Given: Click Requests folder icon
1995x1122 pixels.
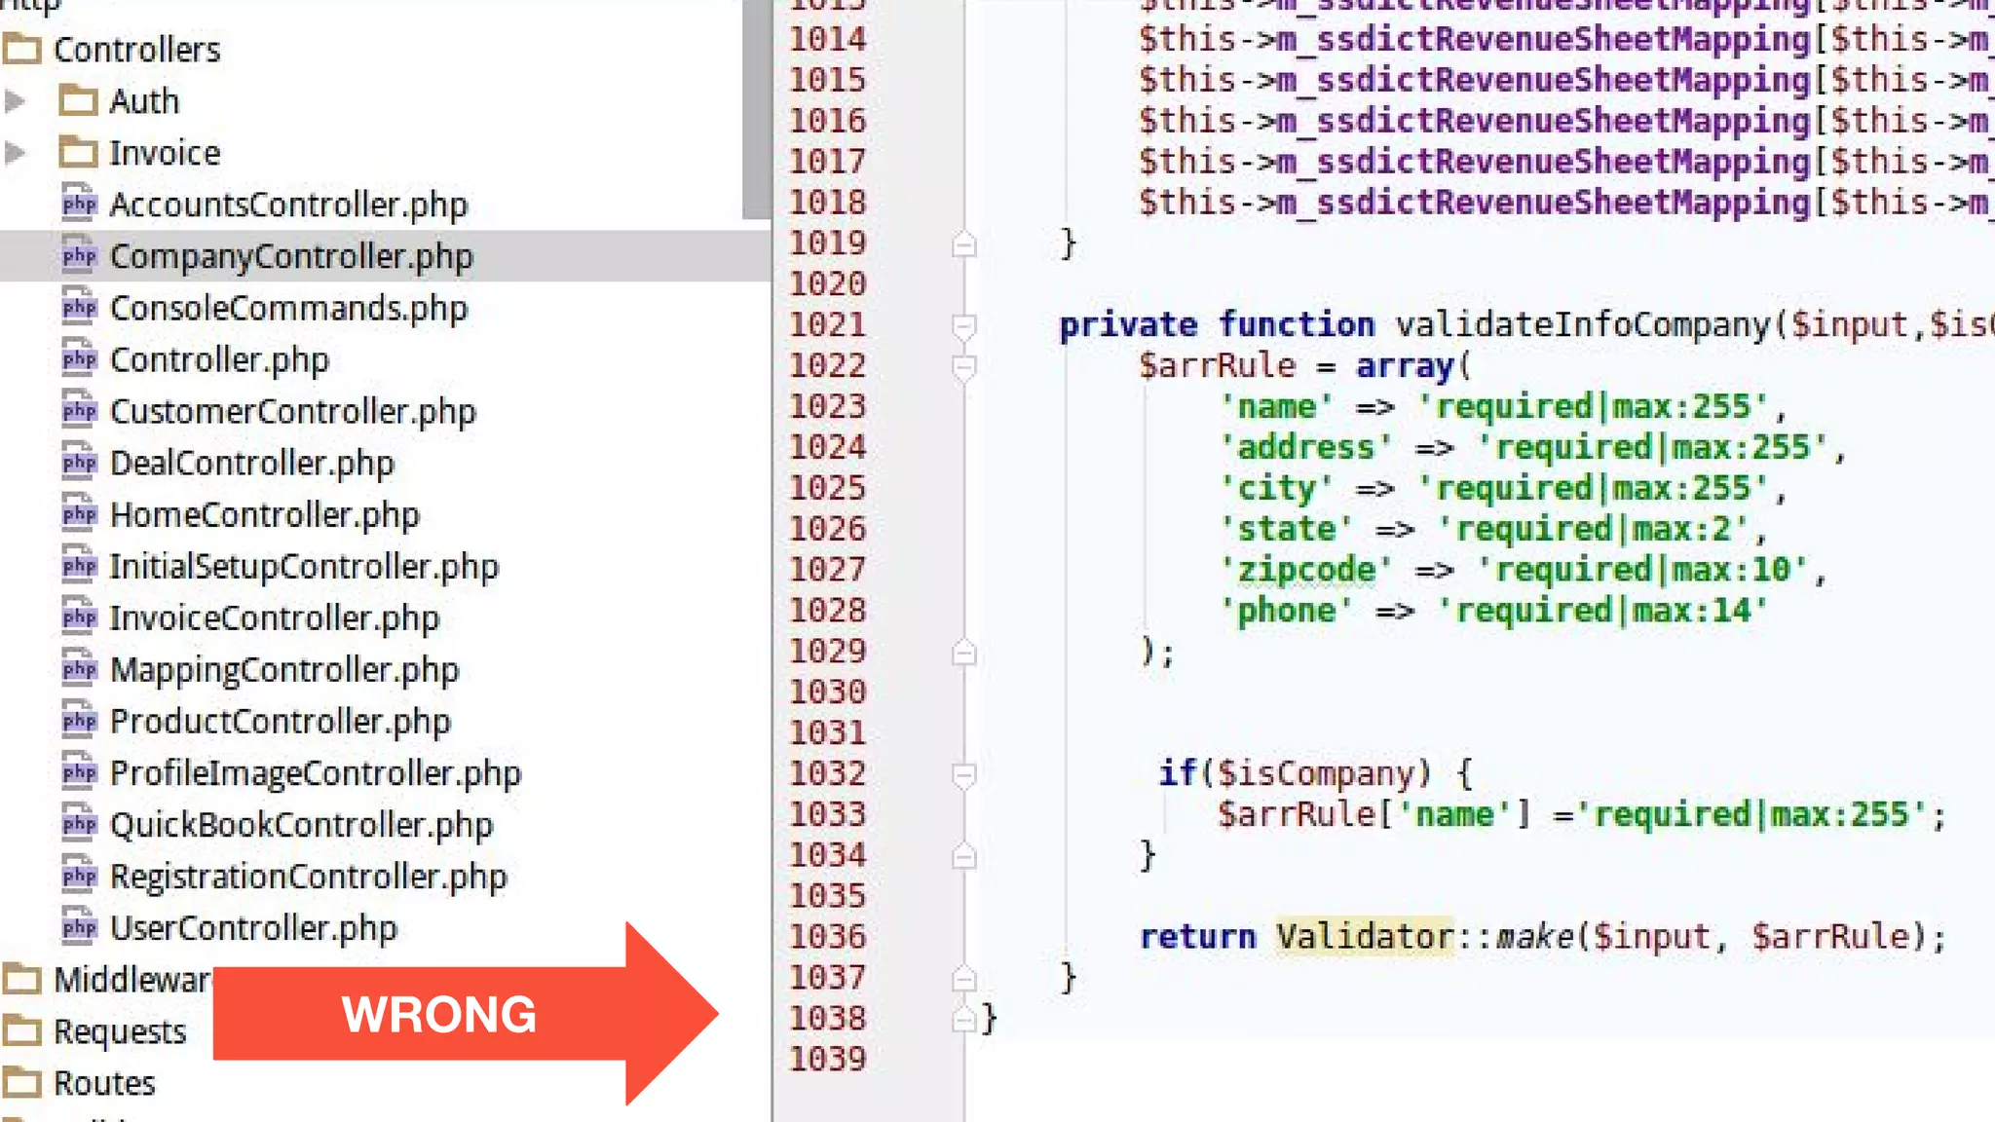Looking at the screenshot, I should 22,1030.
